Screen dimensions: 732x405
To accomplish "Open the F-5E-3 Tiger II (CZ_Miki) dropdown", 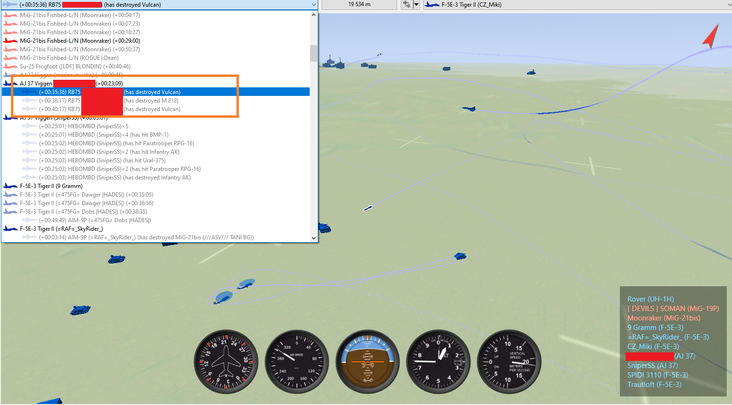I will point(577,5).
